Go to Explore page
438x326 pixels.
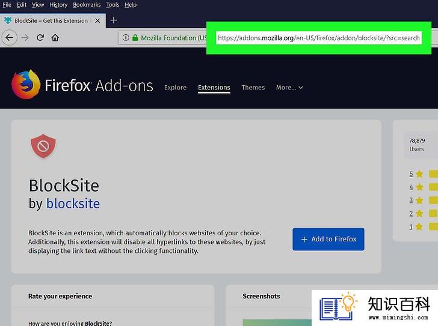click(175, 88)
